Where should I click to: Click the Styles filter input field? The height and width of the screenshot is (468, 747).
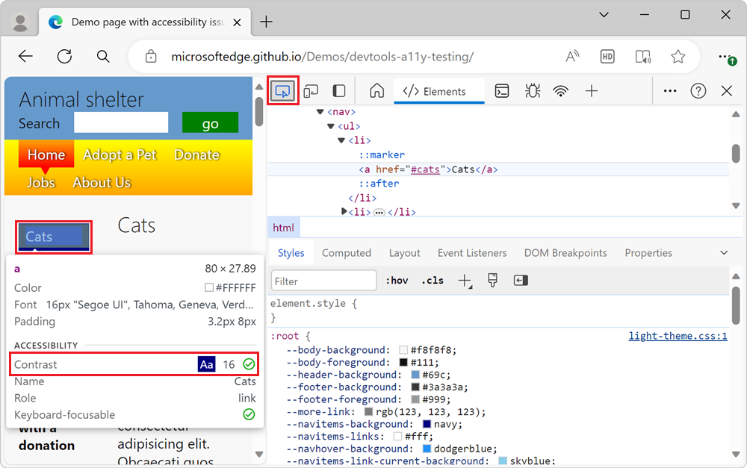pos(323,280)
